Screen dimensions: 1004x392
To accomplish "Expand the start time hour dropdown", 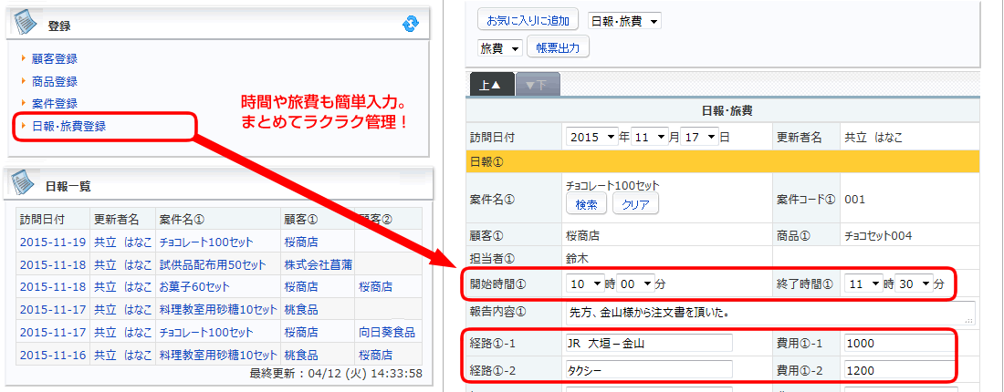I will pos(585,284).
